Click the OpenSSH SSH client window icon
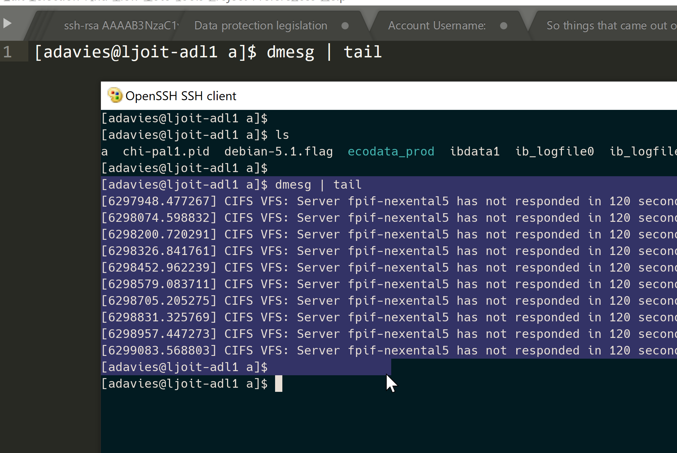 [115, 96]
